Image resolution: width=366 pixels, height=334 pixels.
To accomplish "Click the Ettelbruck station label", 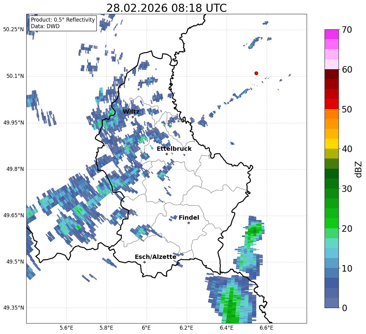I will click(x=174, y=149).
